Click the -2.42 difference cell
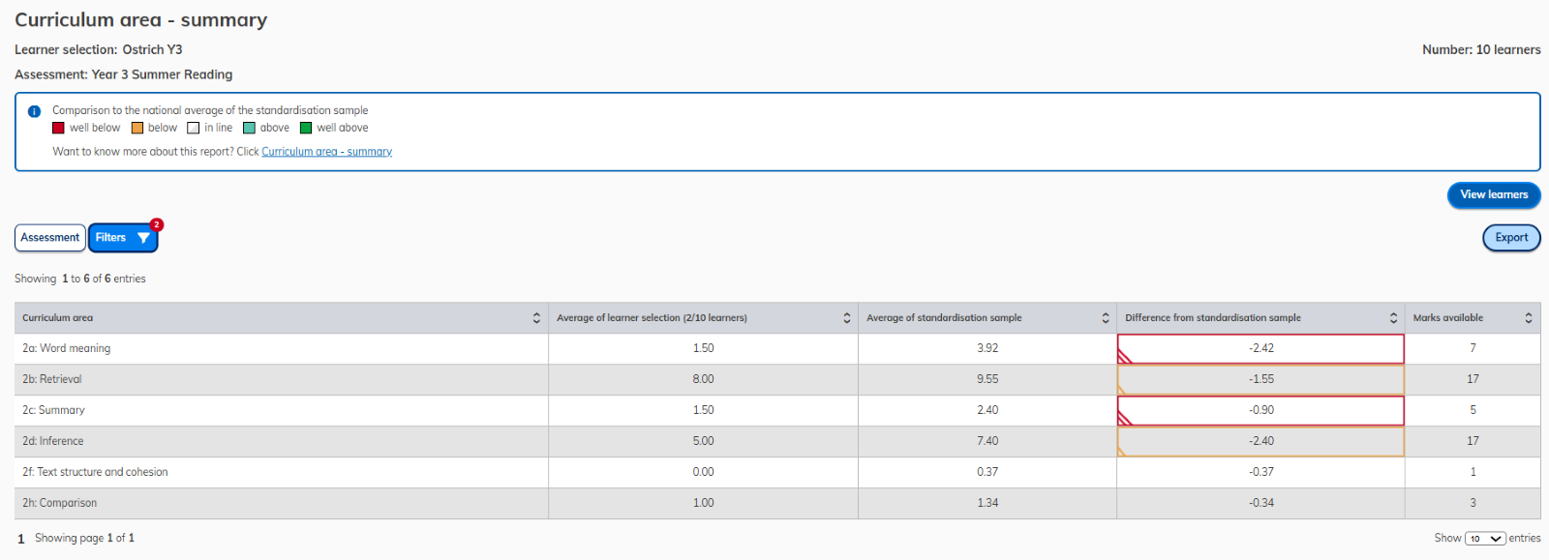This screenshot has height=560, width=1549. pos(1260,348)
